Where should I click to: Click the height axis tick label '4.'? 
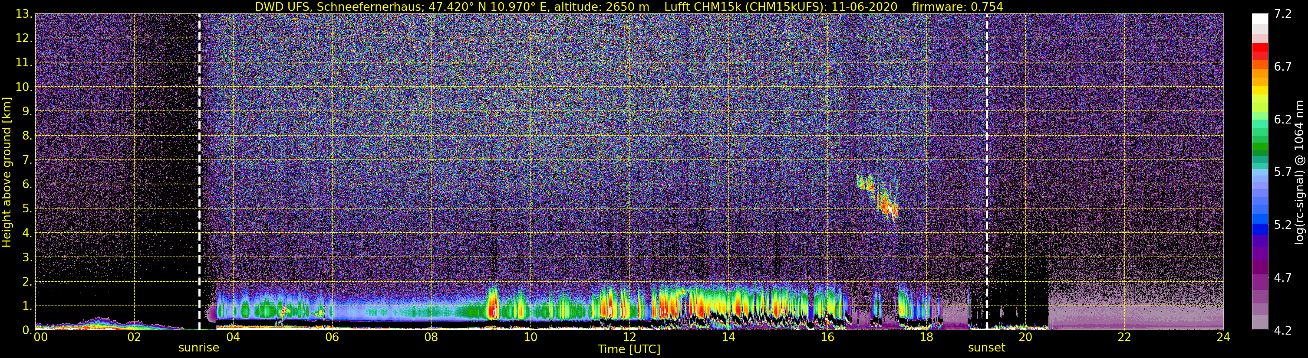[x=26, y=233]
